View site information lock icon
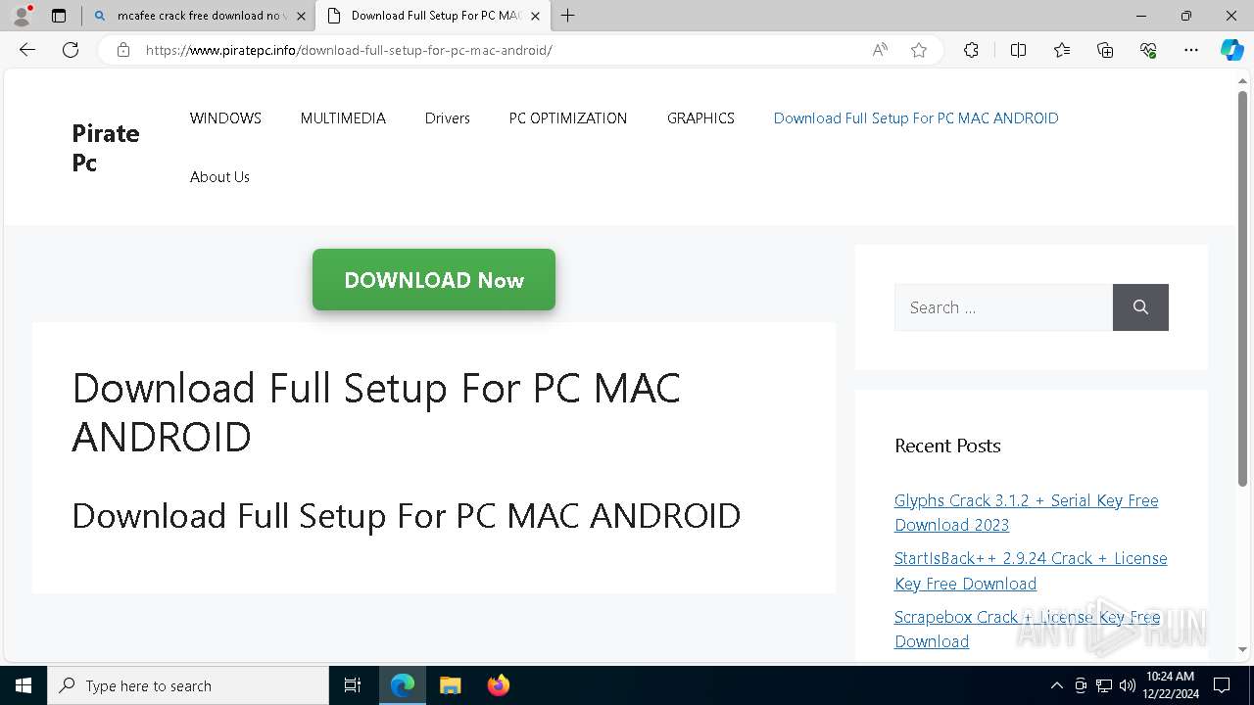The width and height of the screenshot is (1254, 705). point(123,50)
